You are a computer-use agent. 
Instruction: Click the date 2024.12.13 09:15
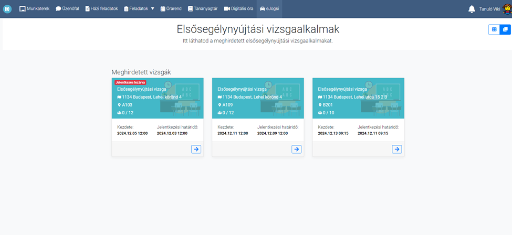[333, 133]
